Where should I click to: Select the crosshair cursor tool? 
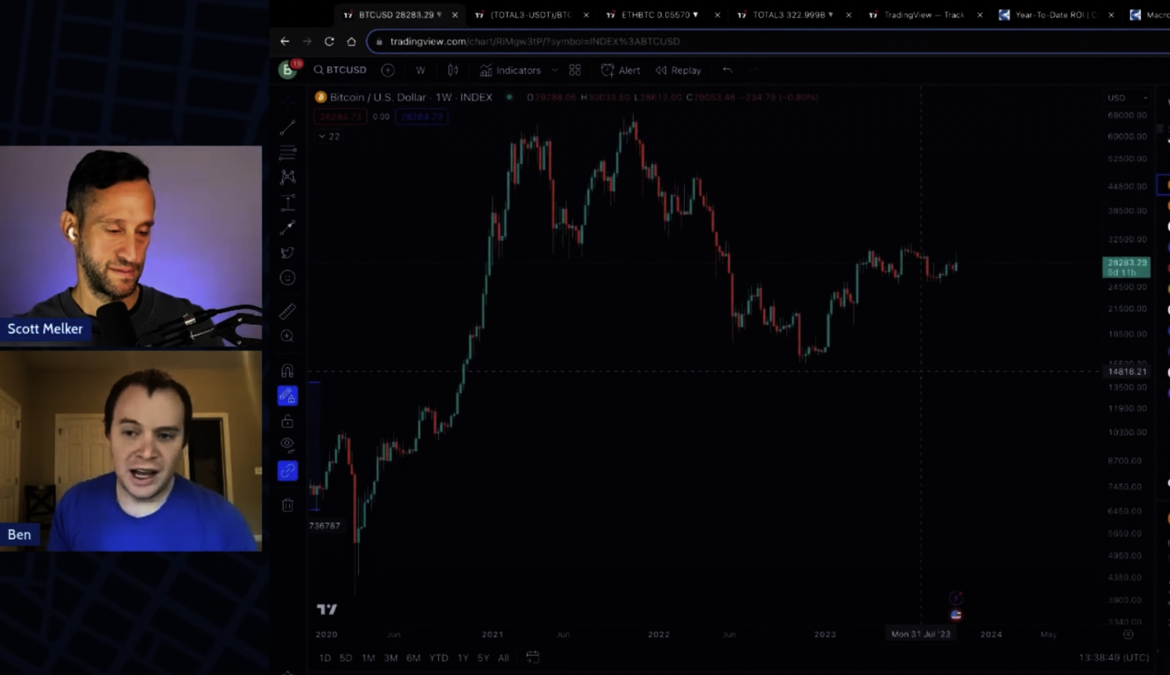tap(288, 103)
